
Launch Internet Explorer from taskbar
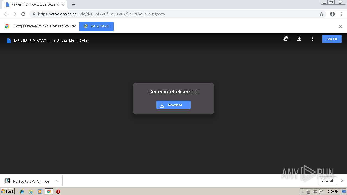point(22,191)
